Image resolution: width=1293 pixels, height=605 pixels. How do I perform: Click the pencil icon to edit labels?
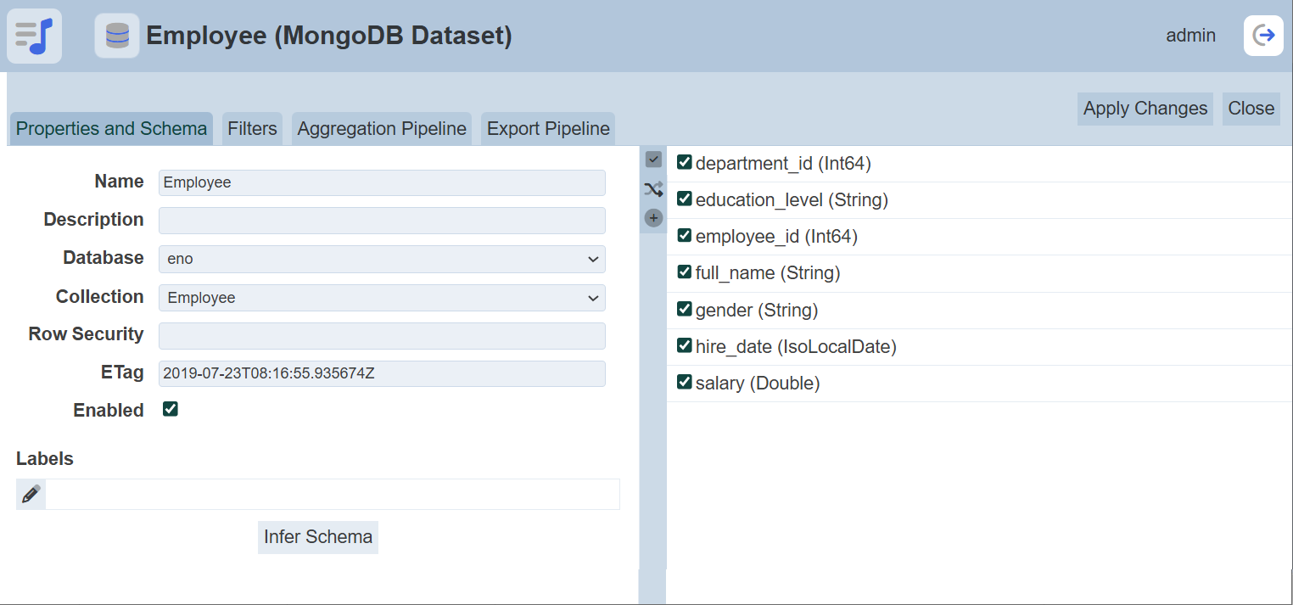(x=31, y=494)
